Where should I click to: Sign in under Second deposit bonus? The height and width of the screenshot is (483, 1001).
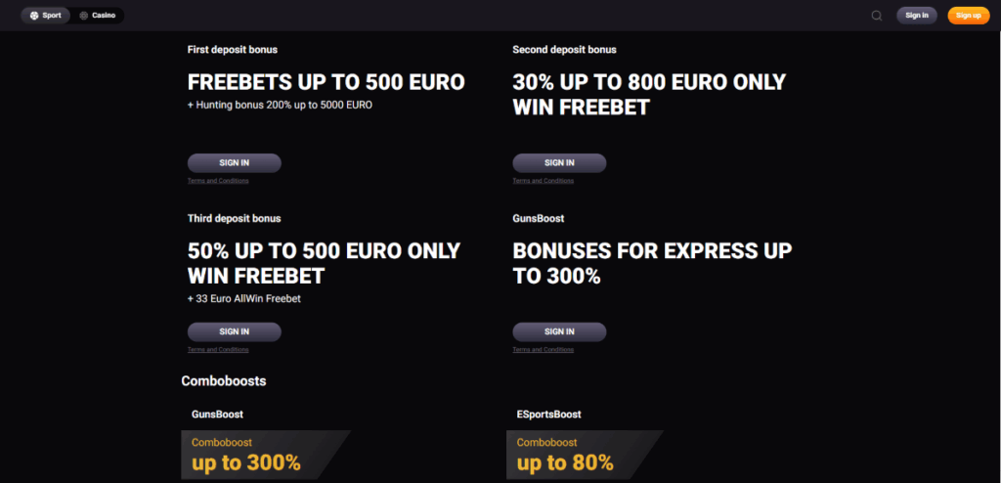click(559, 163)
